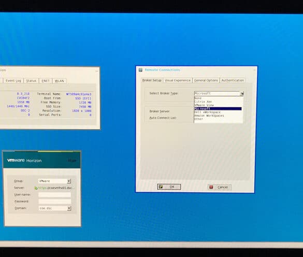
Task: Click the green server lock icon in Horizon
Action: [36, 188]
